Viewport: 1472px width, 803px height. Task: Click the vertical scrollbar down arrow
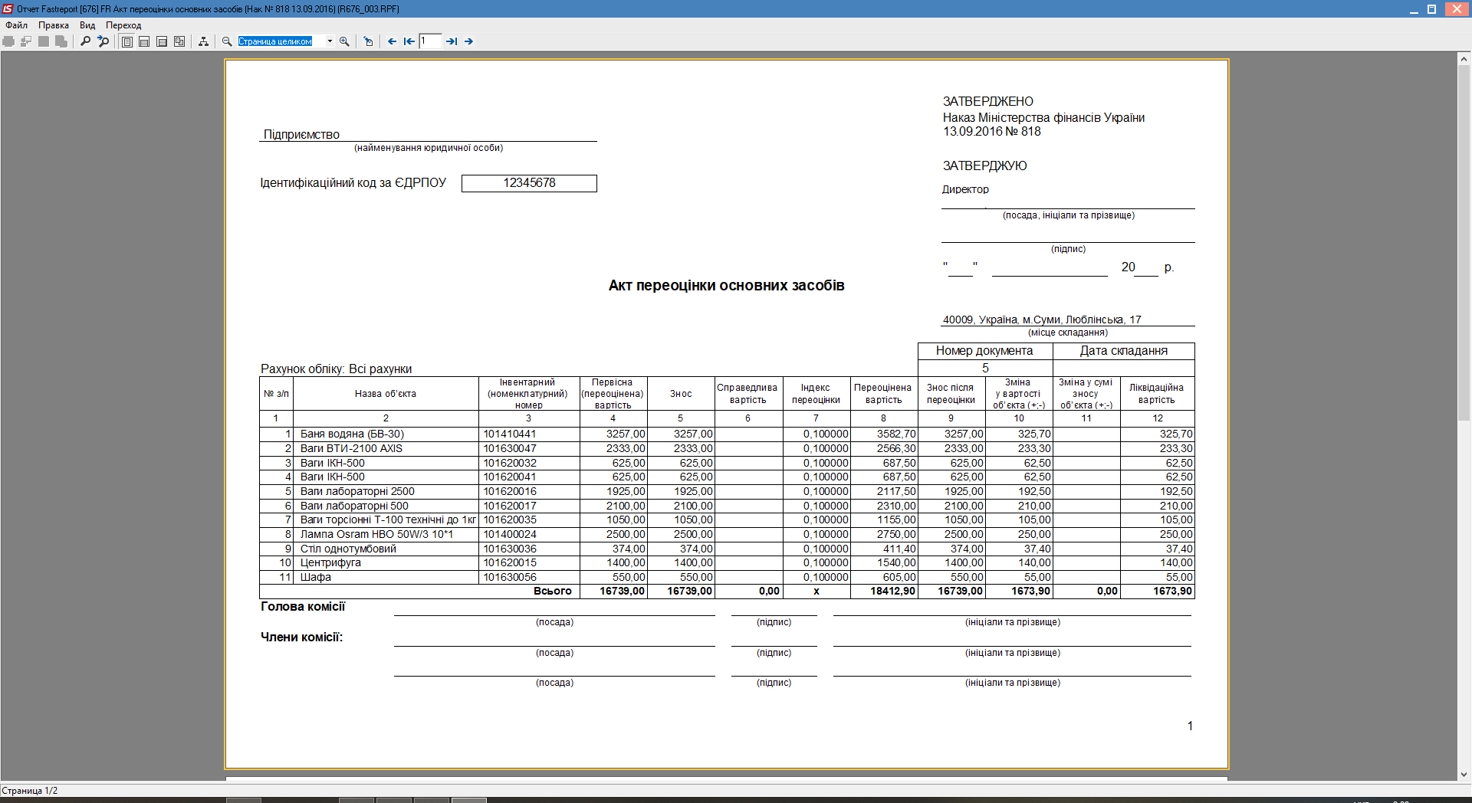coord(1464,774)
